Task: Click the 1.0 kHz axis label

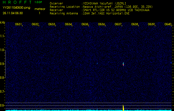Action: tap(2, 50)
